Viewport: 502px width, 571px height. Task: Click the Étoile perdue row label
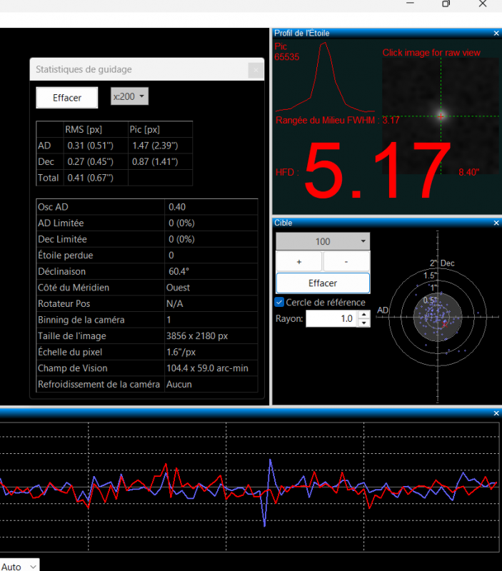coord(66,256)
